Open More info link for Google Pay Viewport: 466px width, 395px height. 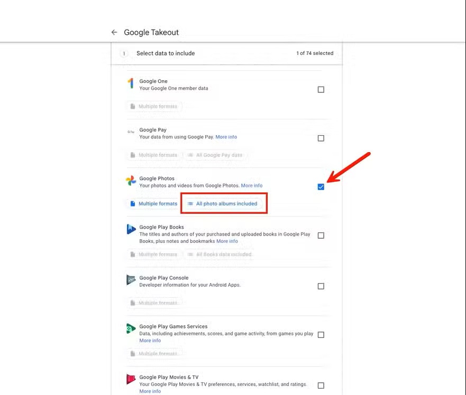[226, 137]
